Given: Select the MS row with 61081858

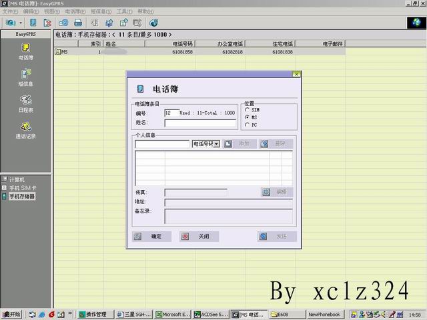Looking at the screenshot, I should 200,52.
